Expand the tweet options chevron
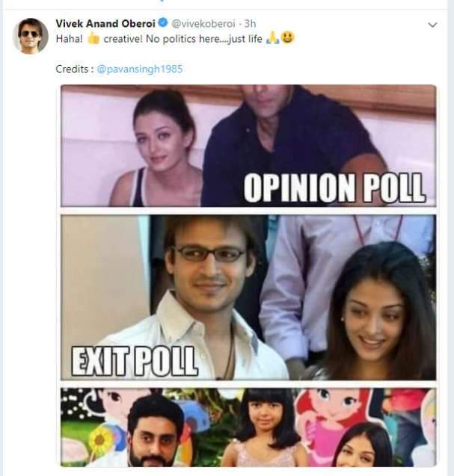Viewport: 454px width, 476px height. point(432,25)
